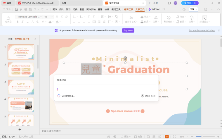Expand numbered list dropdown
This screenshot has width=222, height=139.
point(84,17)
